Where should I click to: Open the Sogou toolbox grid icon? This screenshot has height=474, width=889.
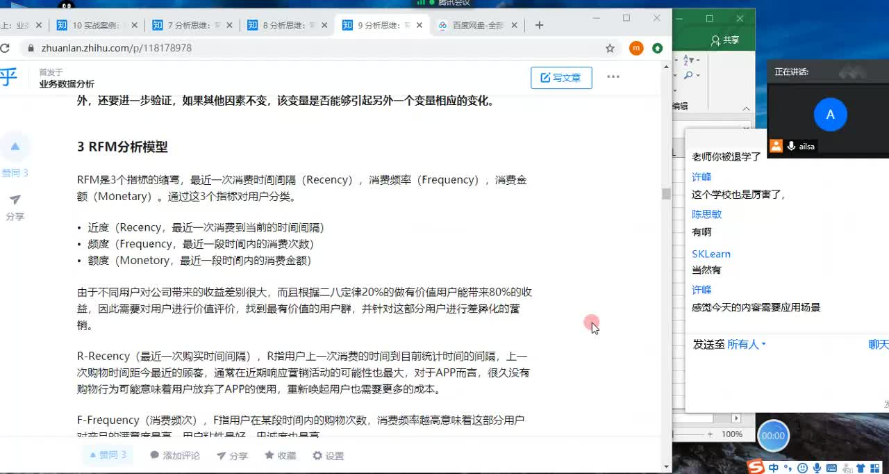pyautogui.click(x=874, y=468)
